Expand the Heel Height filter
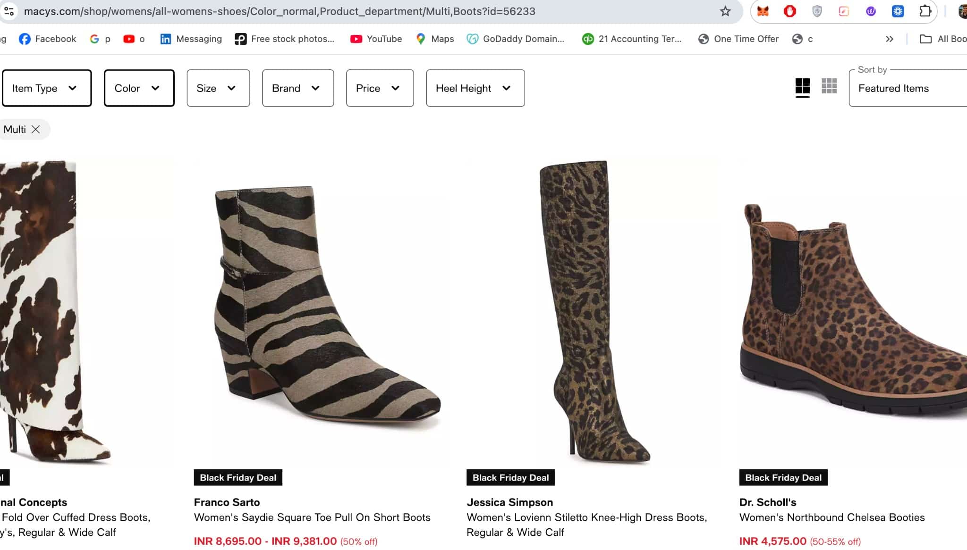The image size is (967, 550). point(475,88)
